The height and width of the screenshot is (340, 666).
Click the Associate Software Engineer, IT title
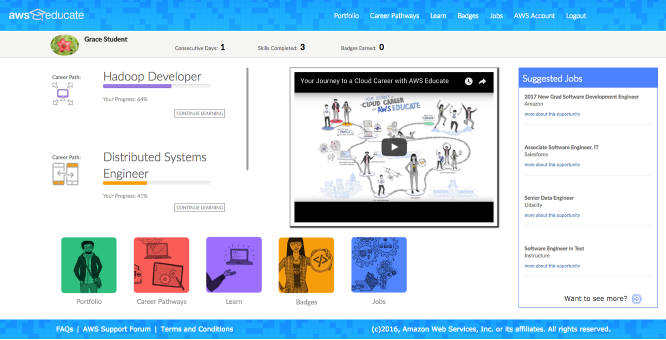pyautogui.click(x=561, y=147)
